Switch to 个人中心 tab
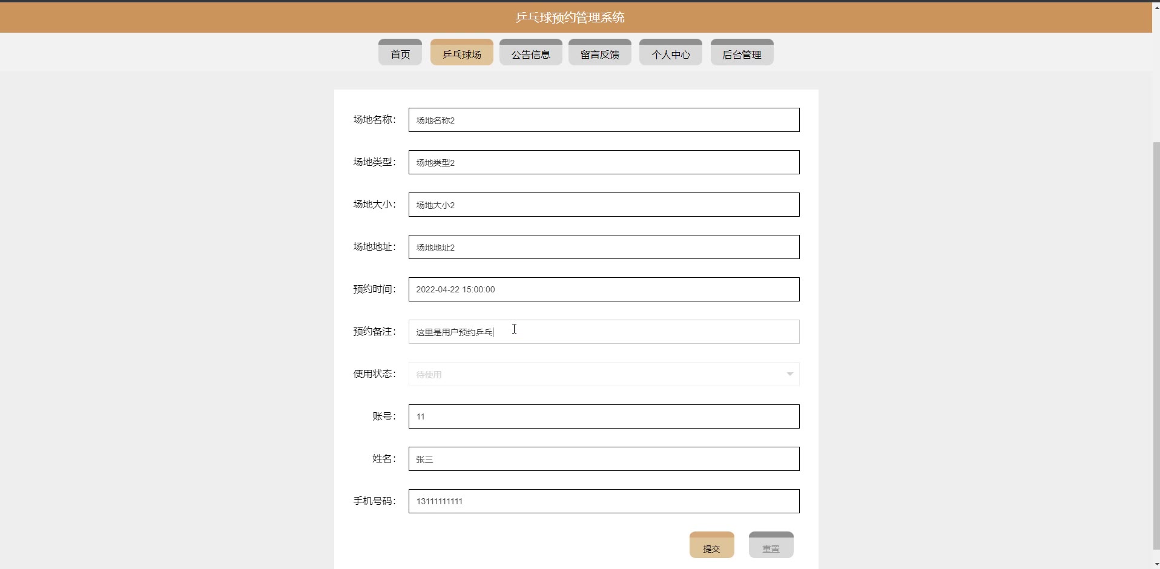 671,52
